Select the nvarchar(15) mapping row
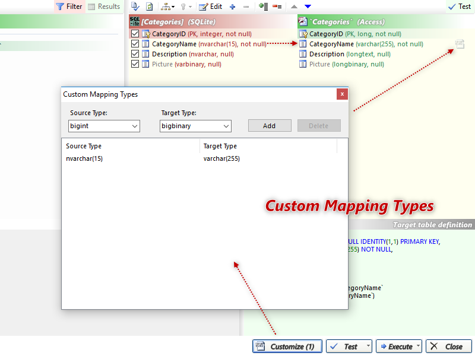This screenshot has height=356, width=475. click(x=204, y=158)
